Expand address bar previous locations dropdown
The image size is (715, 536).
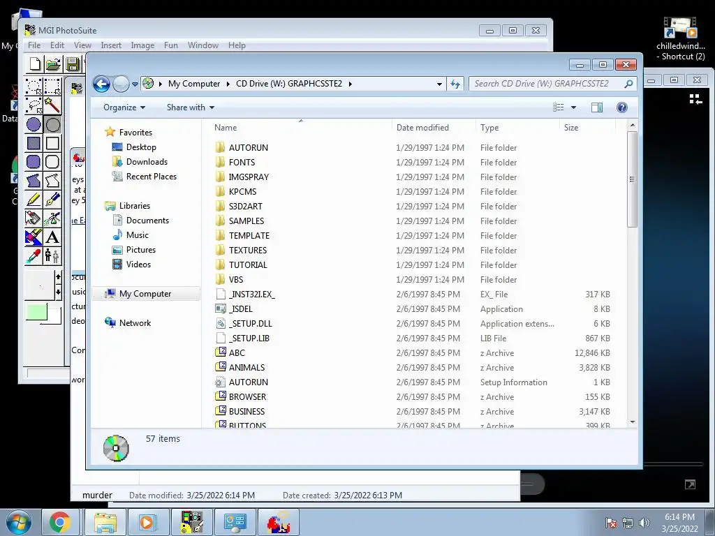click(439, 84)
